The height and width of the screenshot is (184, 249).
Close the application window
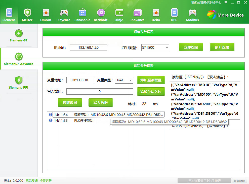pos(245,3)
